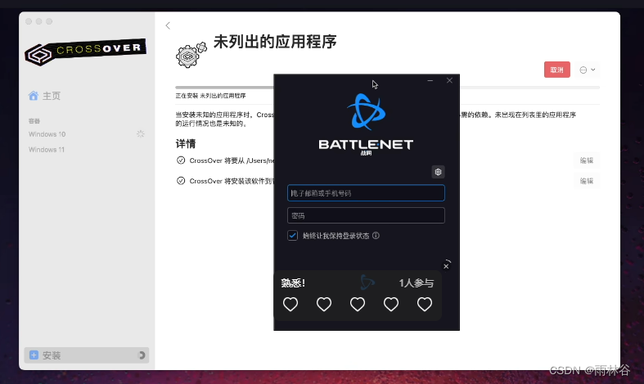
Task: Select the first heart rating
Action: [290, 305]
